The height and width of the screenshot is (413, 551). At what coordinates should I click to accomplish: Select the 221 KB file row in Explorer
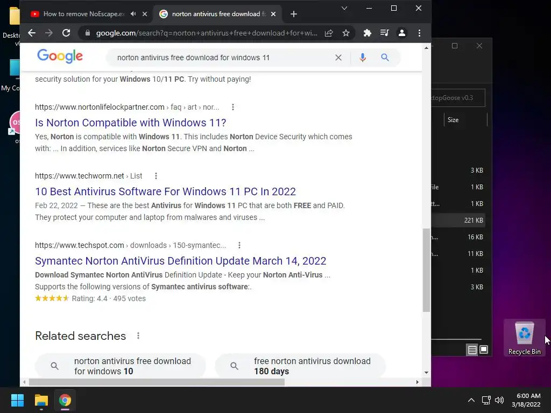click(x=458, y=220)
